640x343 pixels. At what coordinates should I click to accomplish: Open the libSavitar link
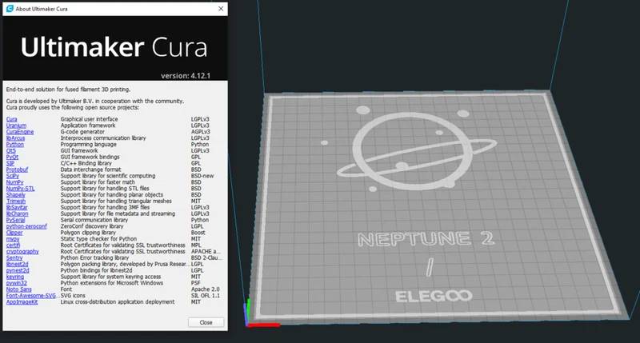point(17,207)
